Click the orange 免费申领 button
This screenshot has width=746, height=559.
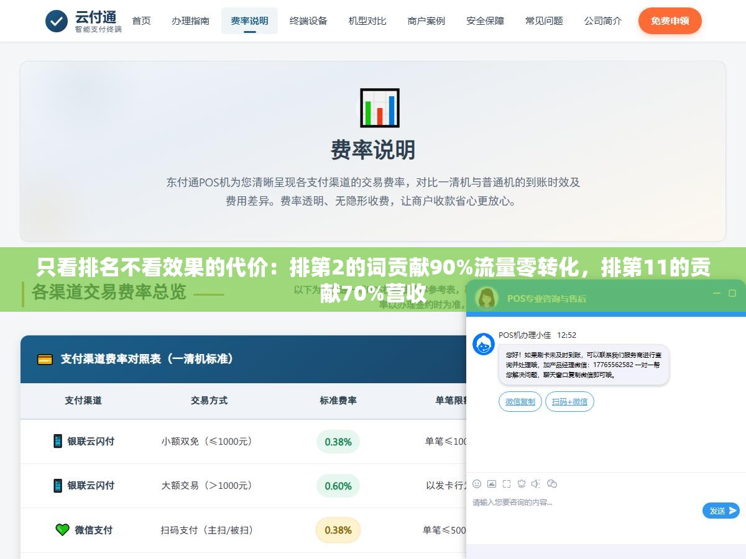[x=670, y=20]
